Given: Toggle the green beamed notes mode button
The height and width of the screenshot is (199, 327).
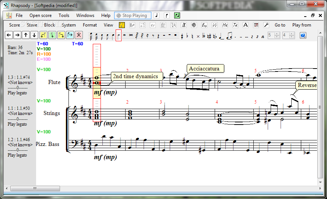Looking at the screenshot, I should 177,15.
